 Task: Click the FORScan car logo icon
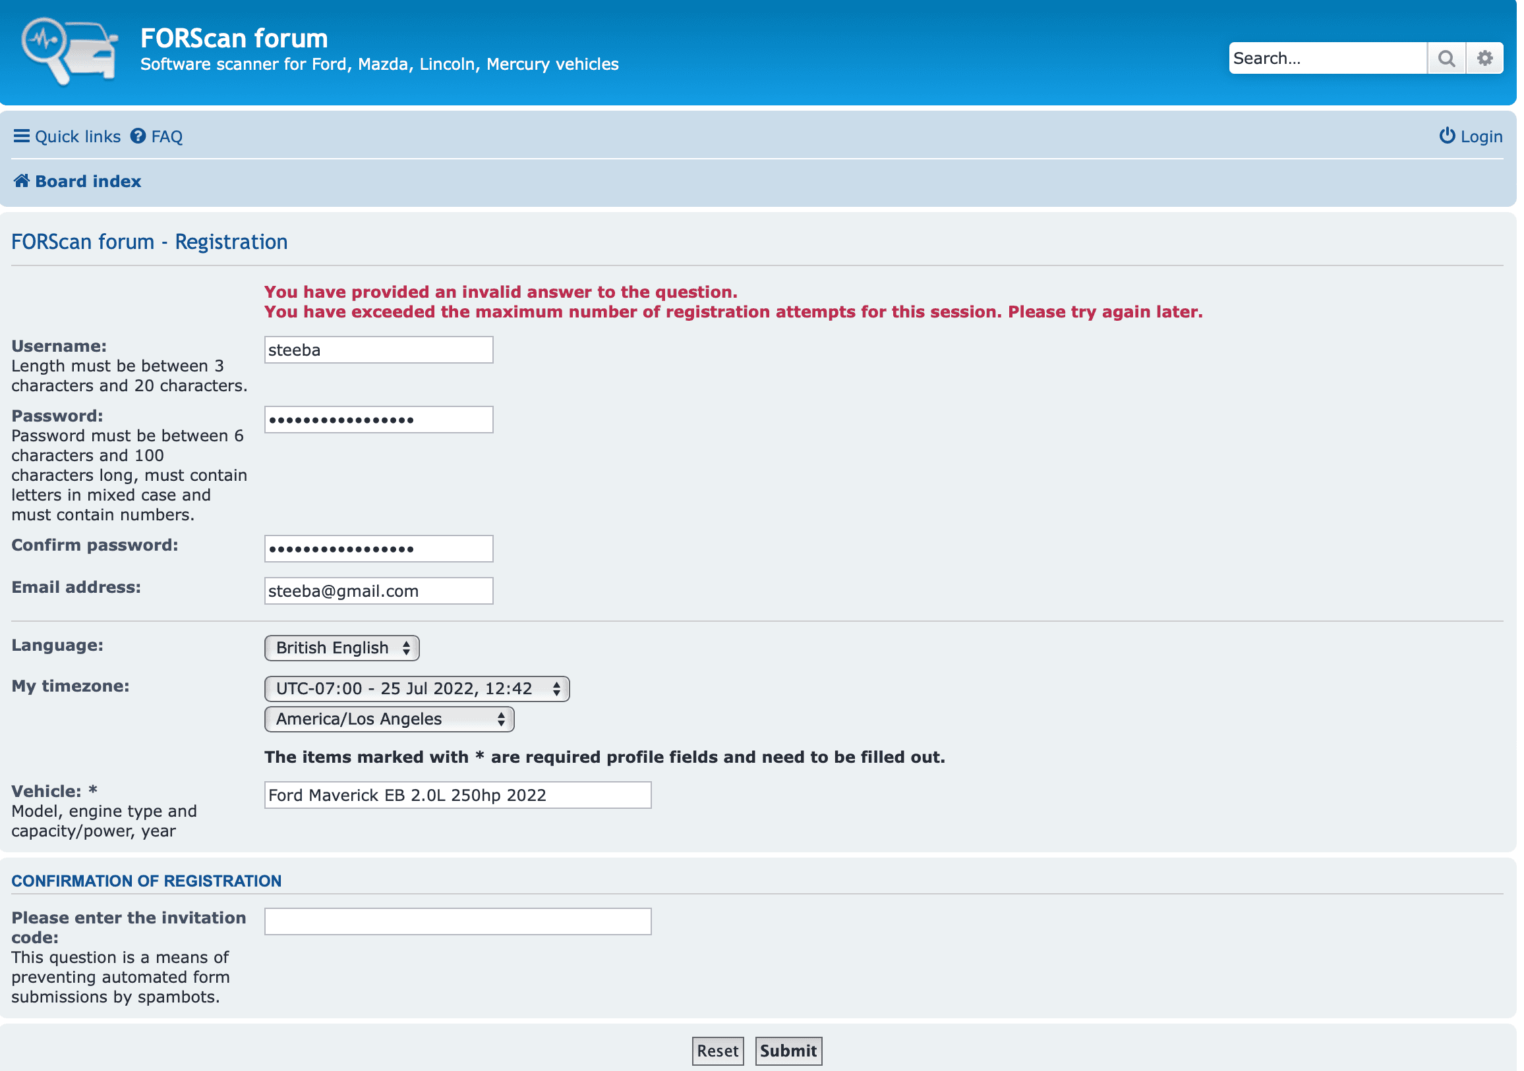(x=69, y=51)
